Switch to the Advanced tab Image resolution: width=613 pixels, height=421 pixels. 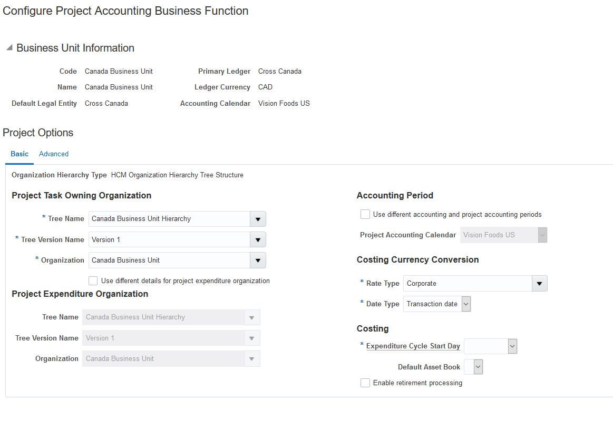[x=54, y=154]
